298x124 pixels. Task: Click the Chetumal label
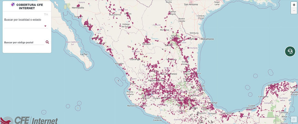click(x=284, y=113)
